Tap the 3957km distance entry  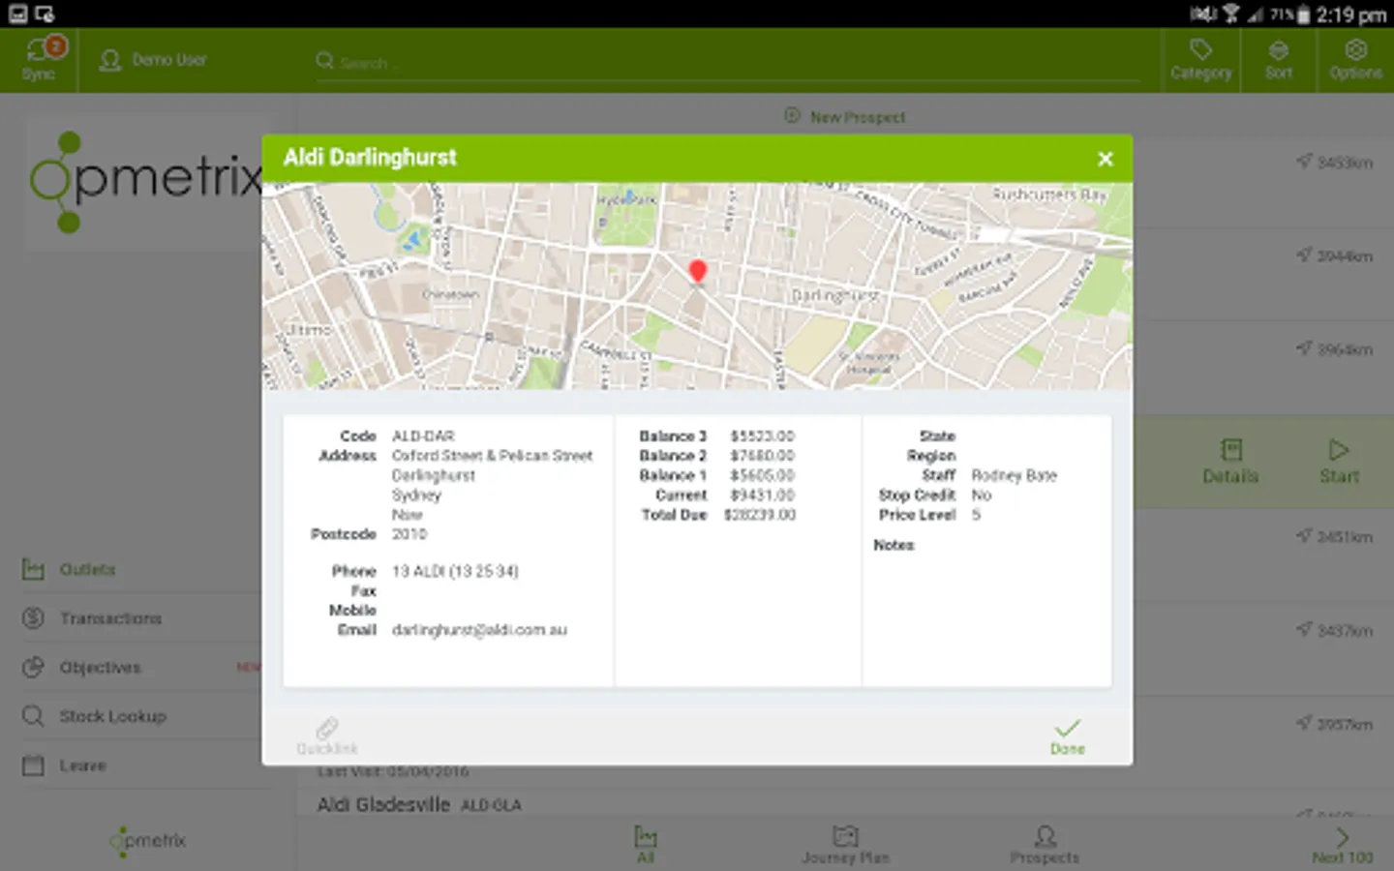[x=1335, y=724]
